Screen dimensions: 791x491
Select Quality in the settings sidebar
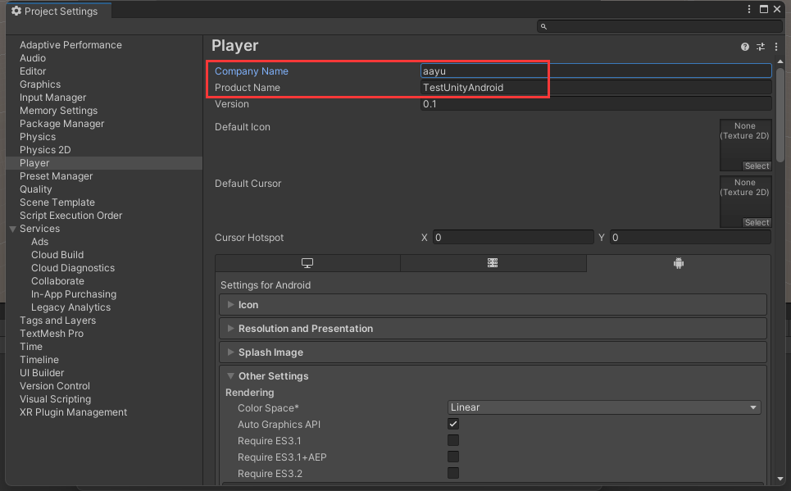click(36, 189)
